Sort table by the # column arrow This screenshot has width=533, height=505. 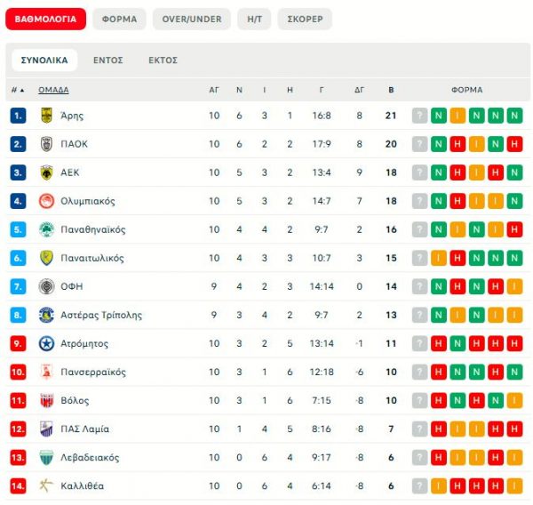(22, 90)
